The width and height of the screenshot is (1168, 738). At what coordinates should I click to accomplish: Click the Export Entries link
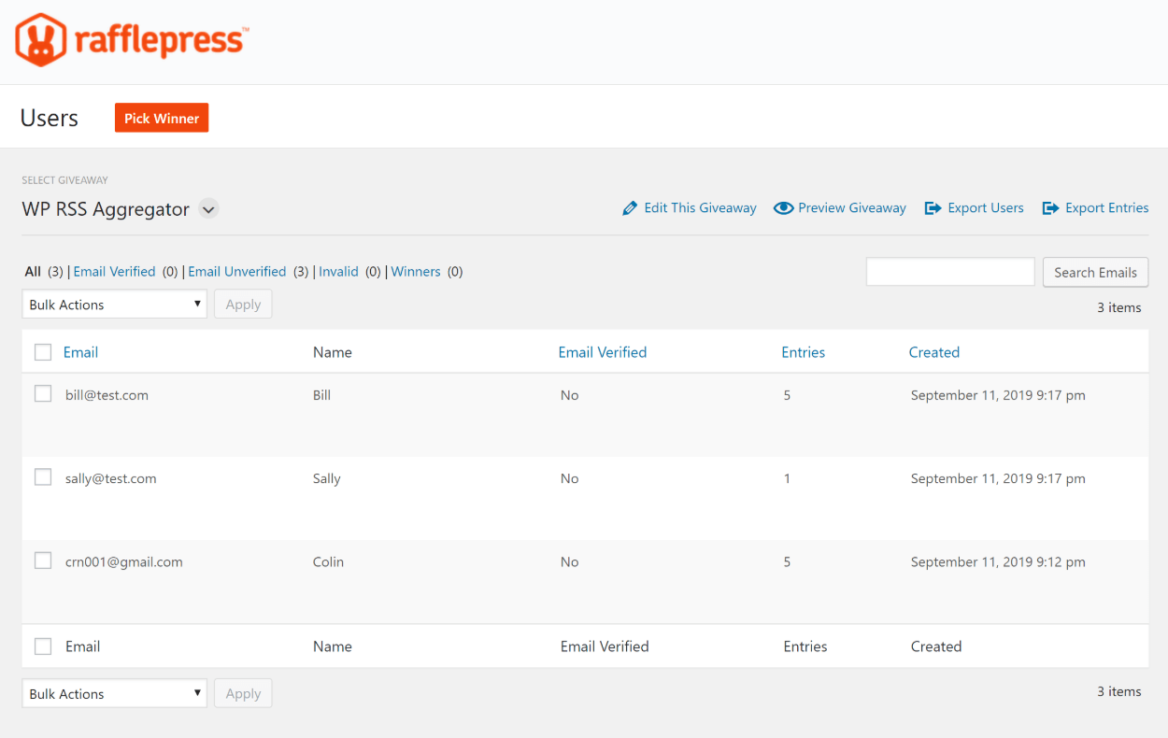point(1107,208)
